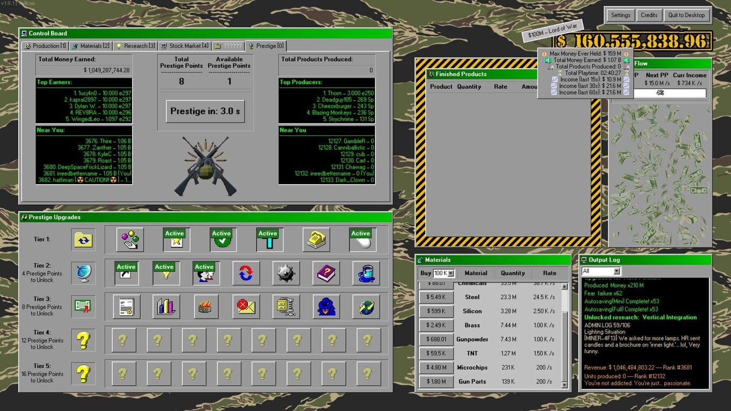Click the paint bucket upgrade in Tier 2
This screenshot has width=731, height=411.
[366, 273]
